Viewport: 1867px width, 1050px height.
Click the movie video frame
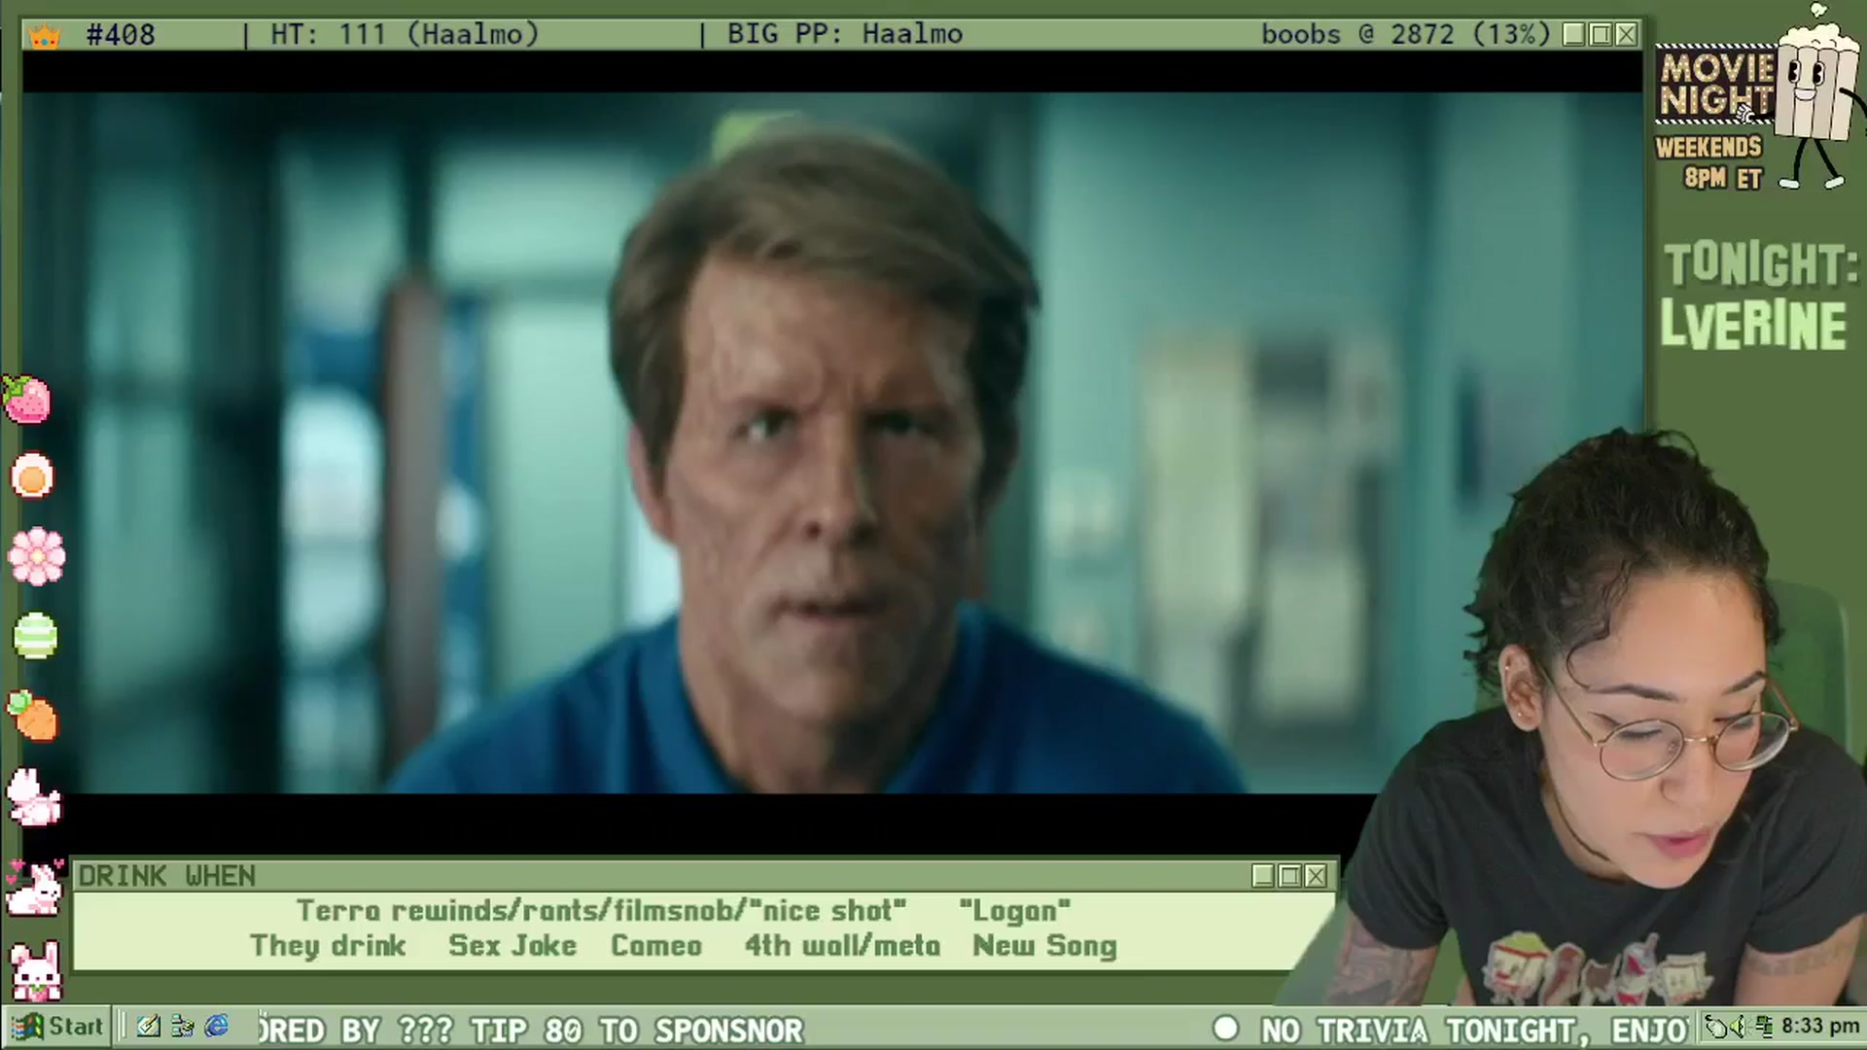pyautogui.click(x=832, y=442)
